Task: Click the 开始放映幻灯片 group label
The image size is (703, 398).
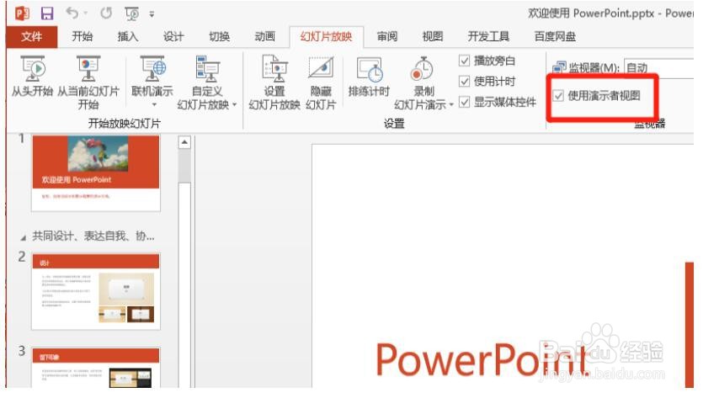Action: pos(125,123)
